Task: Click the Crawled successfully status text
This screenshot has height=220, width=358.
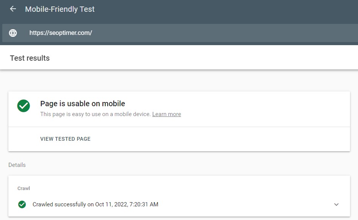Action: (x=59, y=204)
